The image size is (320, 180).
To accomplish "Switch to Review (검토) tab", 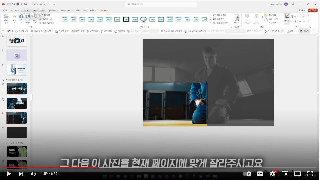I will tap(78, 10).
